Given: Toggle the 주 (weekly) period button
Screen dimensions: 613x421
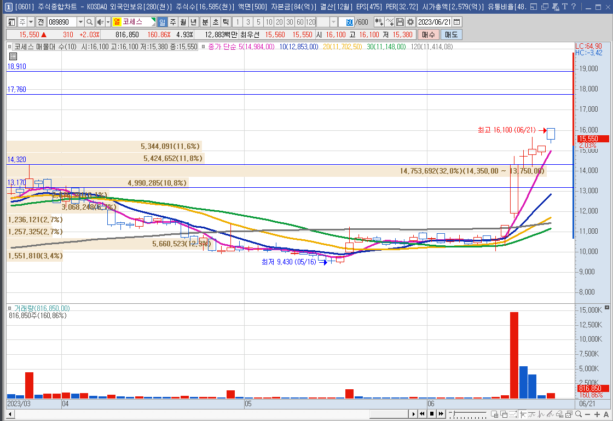Looking at the screenshot, I should pyautogui.click(x=173, y=22).
